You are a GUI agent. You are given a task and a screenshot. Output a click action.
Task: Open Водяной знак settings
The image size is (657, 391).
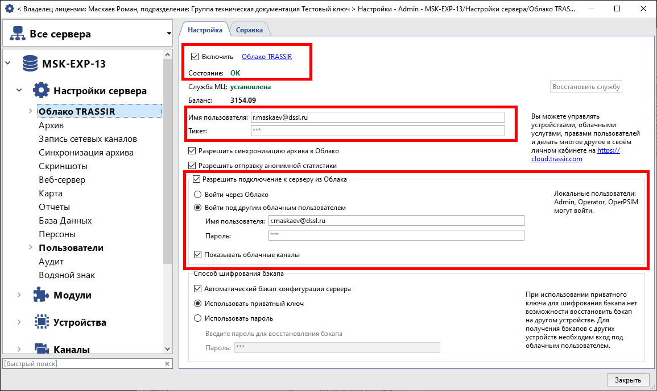pyautogui.click(x=67, y=275)
